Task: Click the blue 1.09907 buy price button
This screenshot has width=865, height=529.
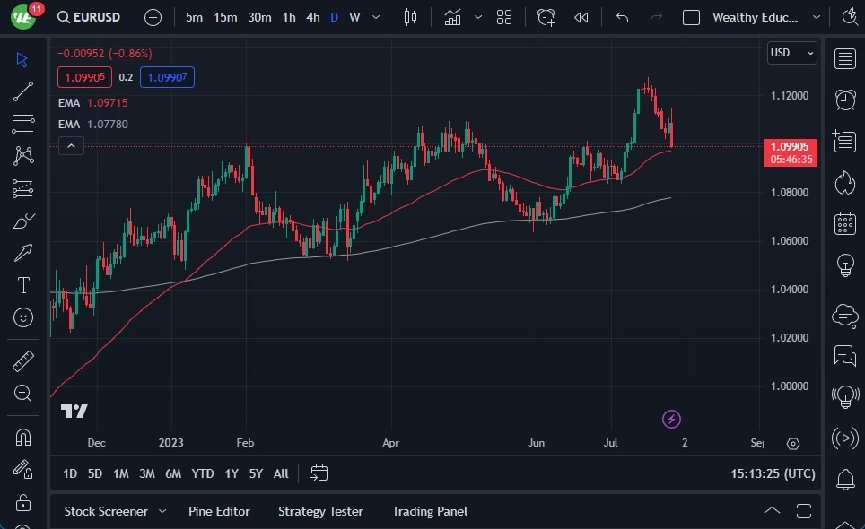Action: (x=167, y=77)
